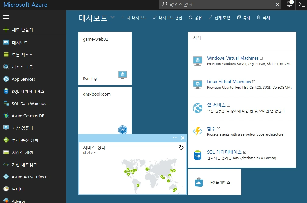This screenshot has height=203, width=307.
Task: Focus the 리소스 검색 input field
Action: coord(220,4)
